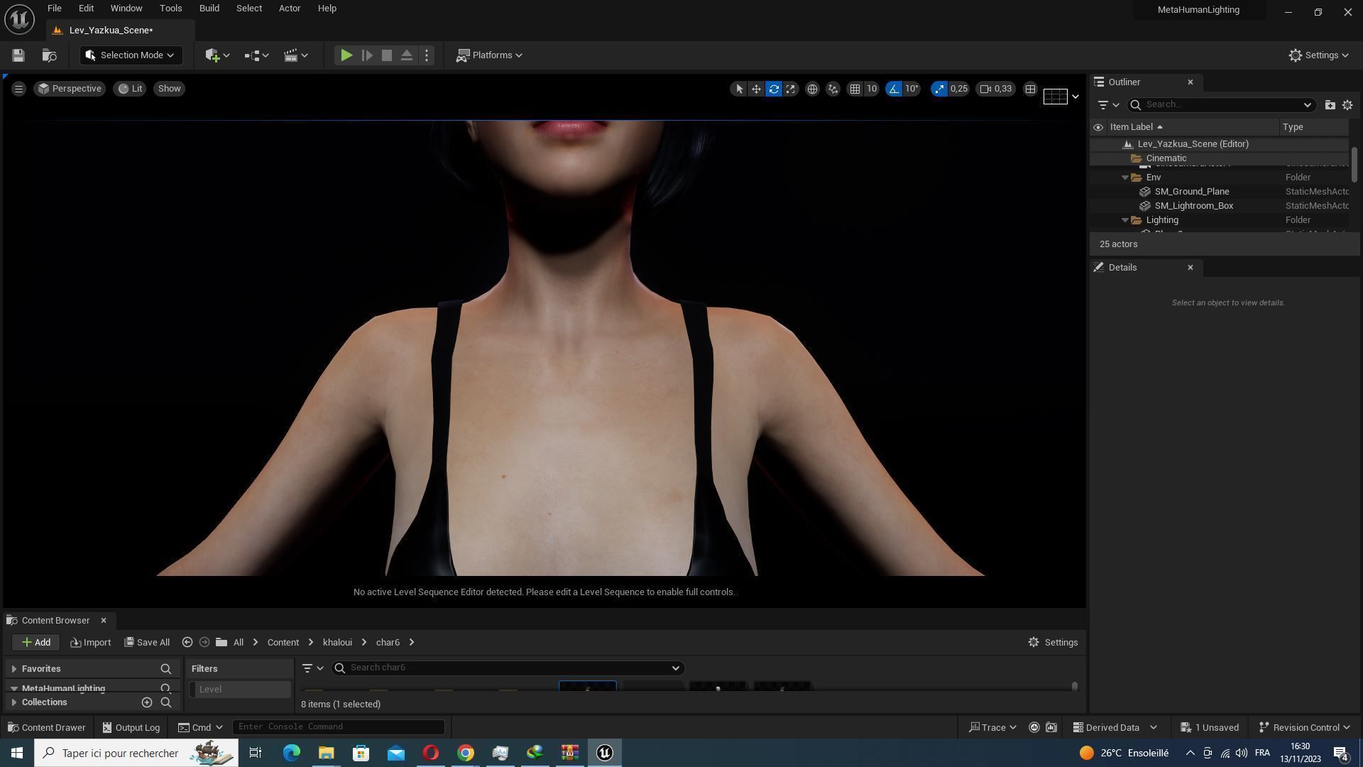Select SM_Ground_Plane in Outliner
The height and width of the screenshot is (767, 1363).
click(x=1192, y=192)
